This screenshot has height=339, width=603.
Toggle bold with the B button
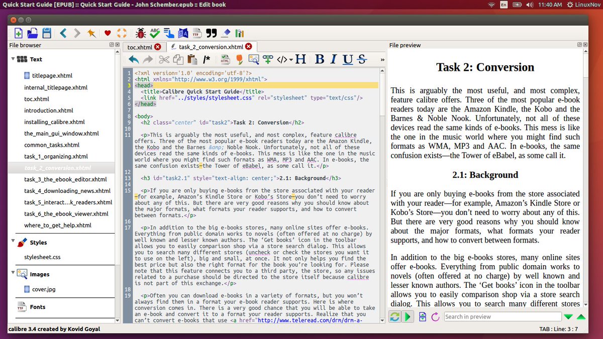click(x=320, y=59)
